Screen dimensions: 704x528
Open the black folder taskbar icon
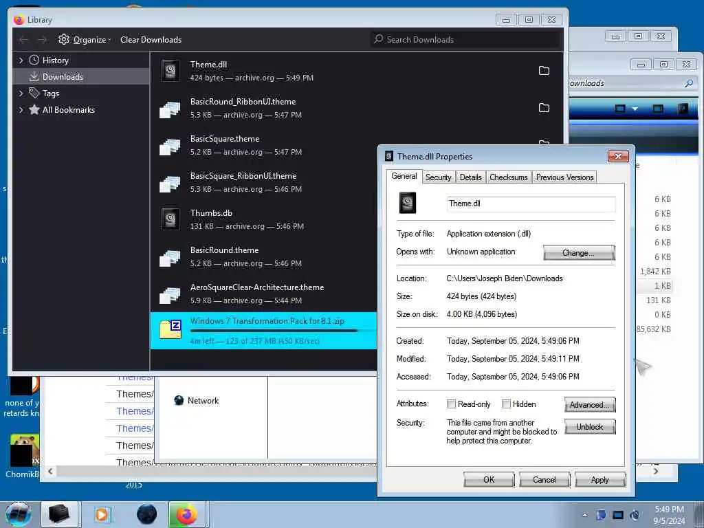coord(59,514)
